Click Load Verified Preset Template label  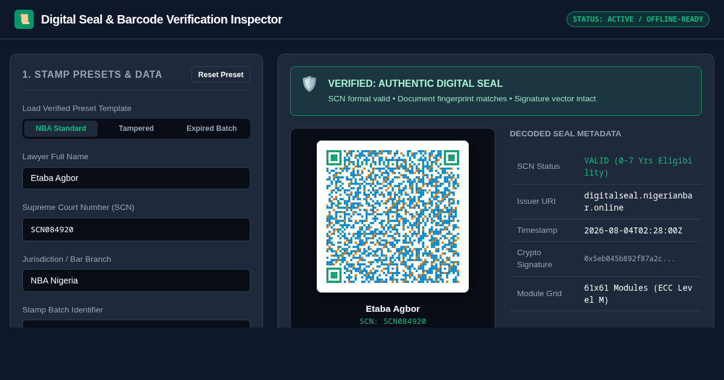pyautogui.click(x=77, y=109)
